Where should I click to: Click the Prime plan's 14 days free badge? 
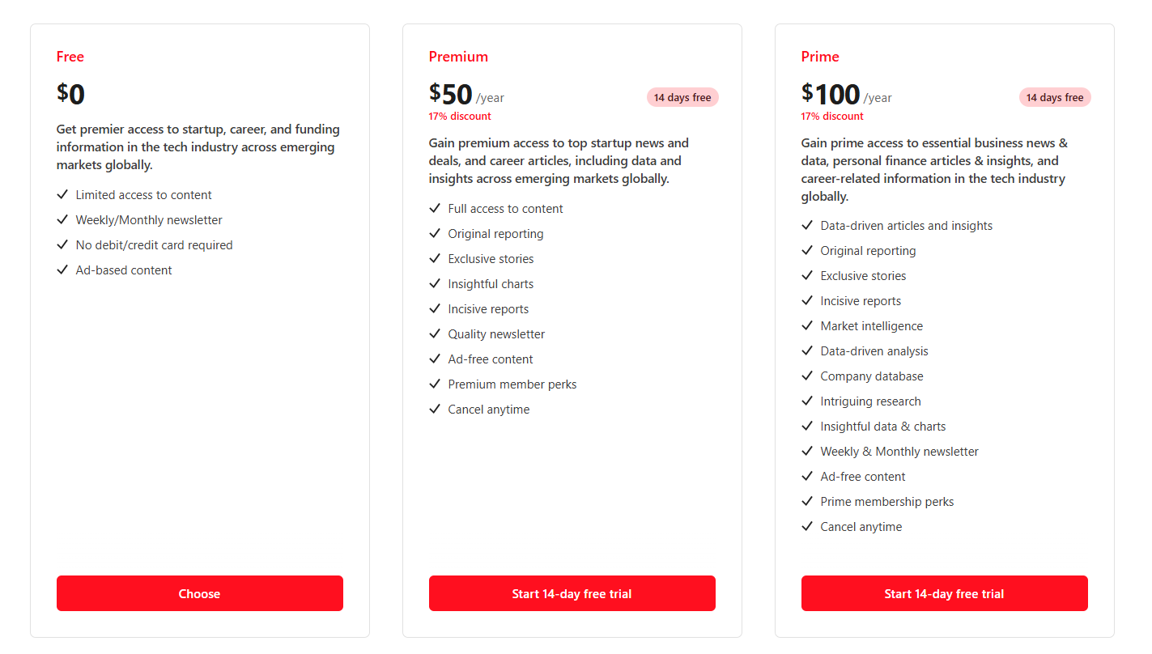click(1055, 98)
